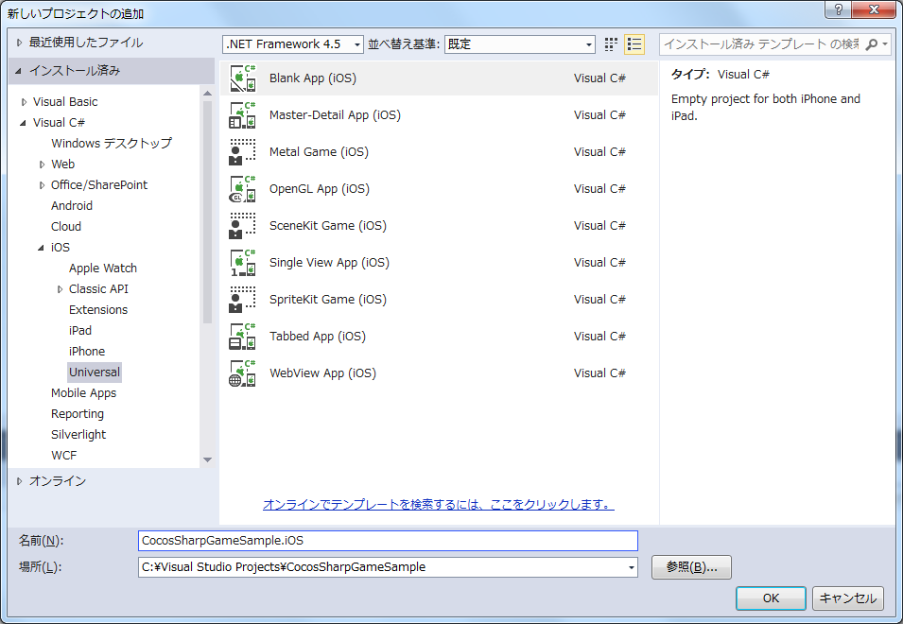Select the Single View App (iOS) icon
Viewport: 903px width, 624px height.
tap(242, 263)
